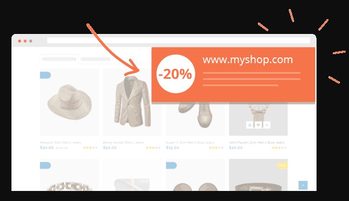Click the browser address bar
Screen dimensions: 349x201
click(179, 40)
